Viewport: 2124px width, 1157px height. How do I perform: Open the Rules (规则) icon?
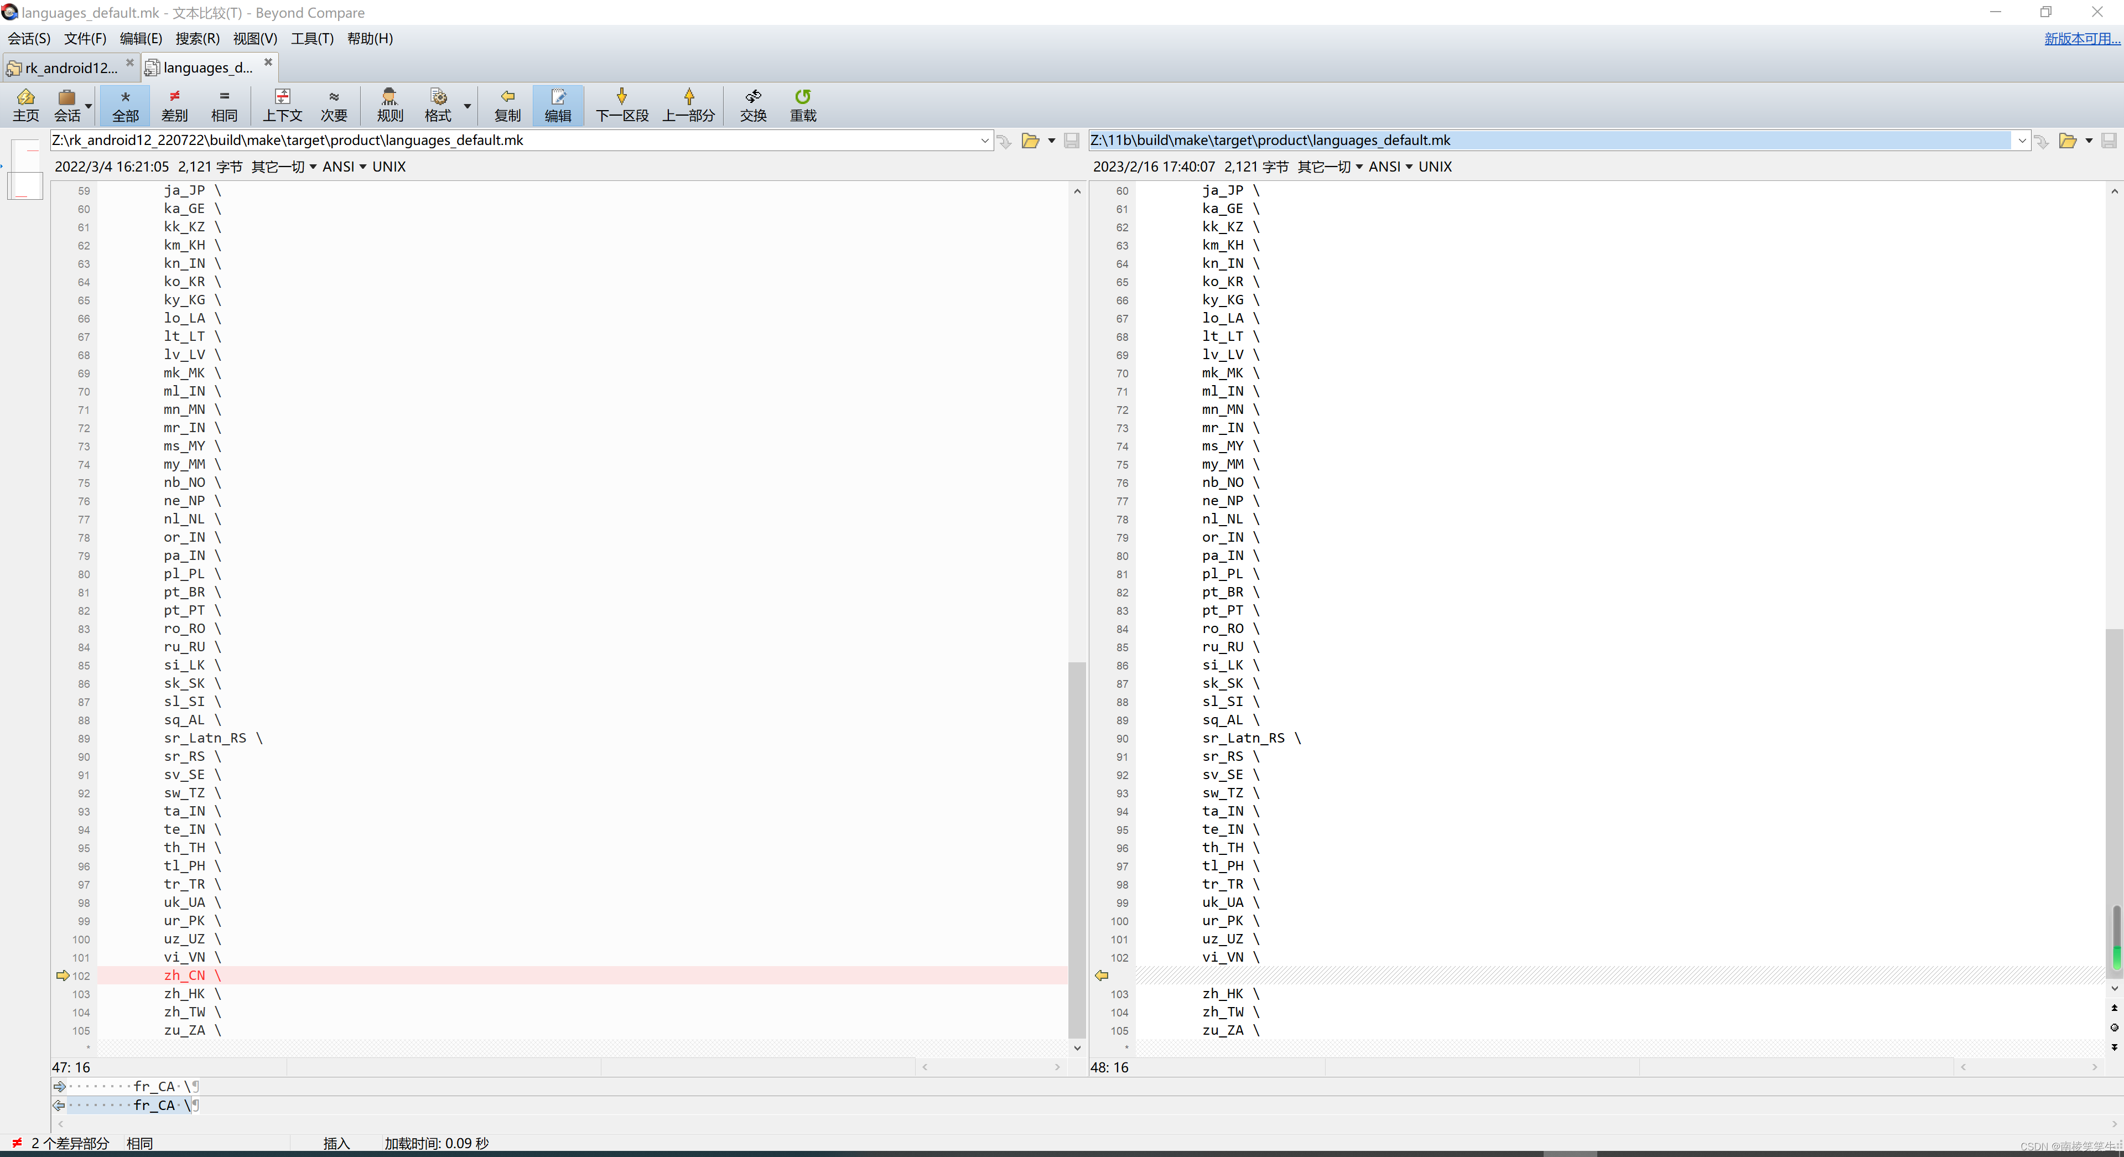(389, 105)
